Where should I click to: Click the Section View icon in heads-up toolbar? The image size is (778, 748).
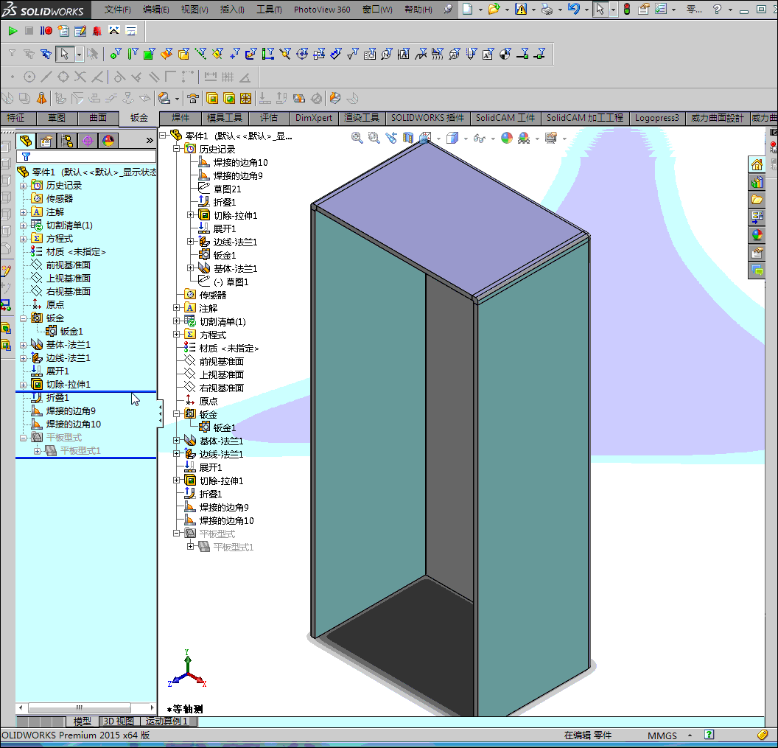click(x=408, y=138)
